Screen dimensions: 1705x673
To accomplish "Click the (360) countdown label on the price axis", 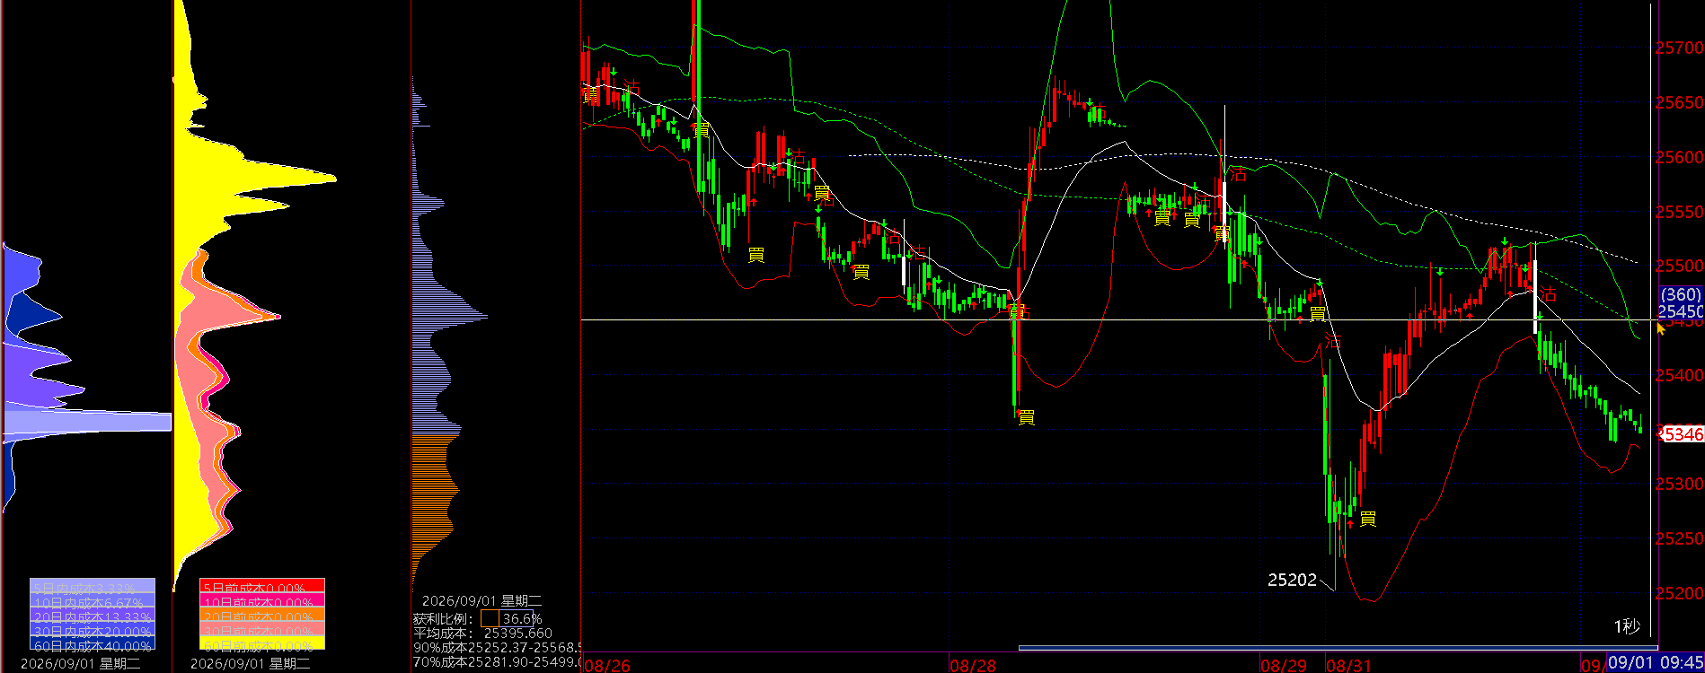I will 1681,294.
